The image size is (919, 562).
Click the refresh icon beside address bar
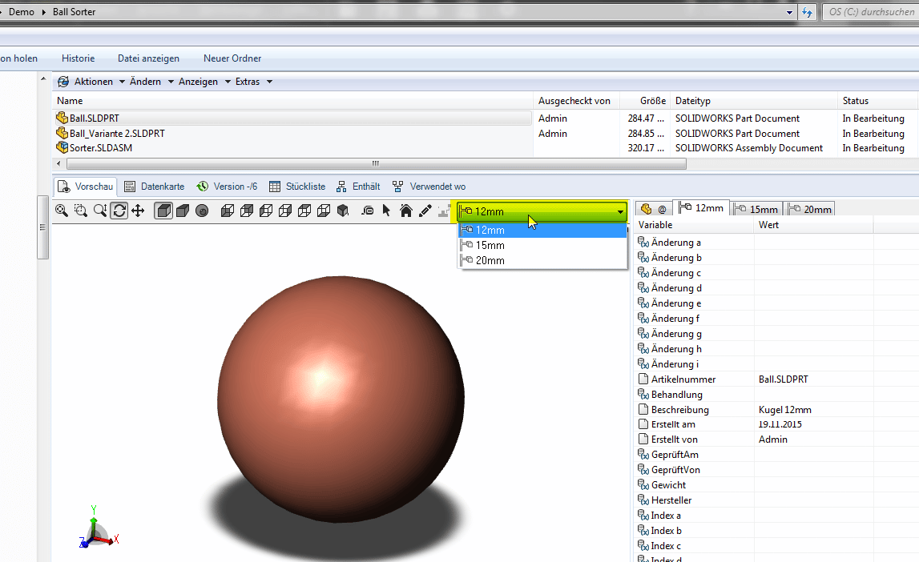pos(808,12)
